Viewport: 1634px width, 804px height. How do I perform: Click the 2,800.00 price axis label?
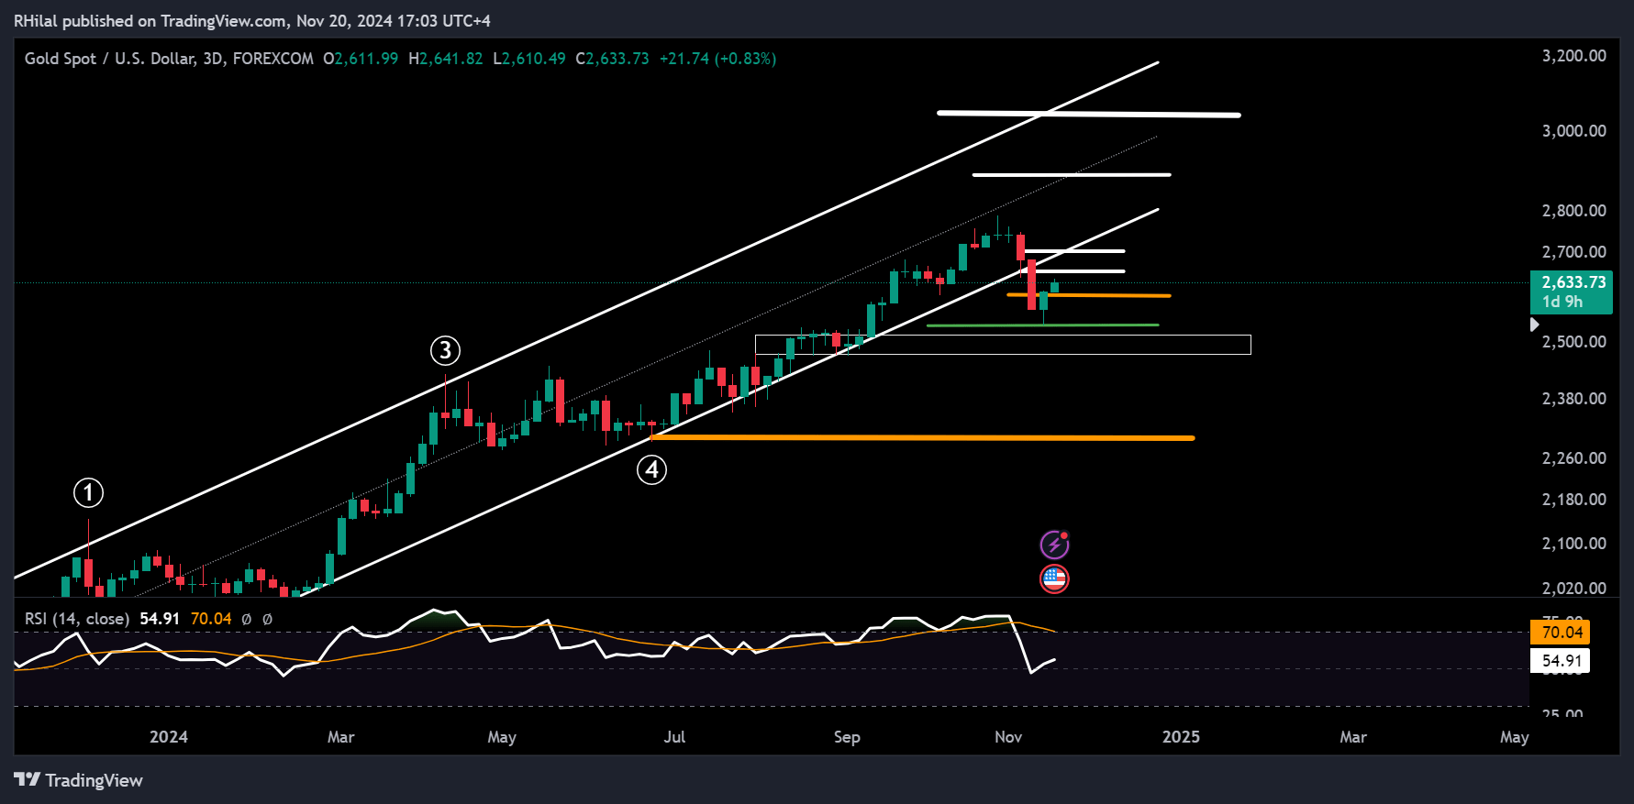pyautogui.click(x=1573, y=211)
